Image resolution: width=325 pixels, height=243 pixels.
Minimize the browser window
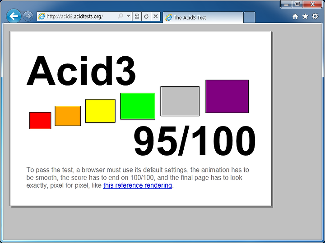click(x=287, y=4)
